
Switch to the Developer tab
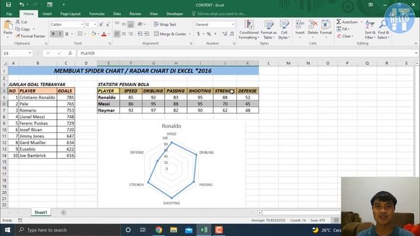(x=175, y=14)
